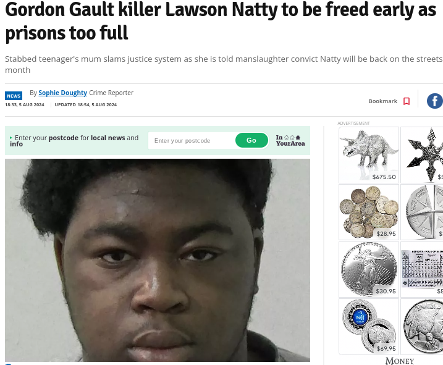This screenshot has width=443, height=365.
Task: Open the black throwing star ad
Action: (422, 155)
